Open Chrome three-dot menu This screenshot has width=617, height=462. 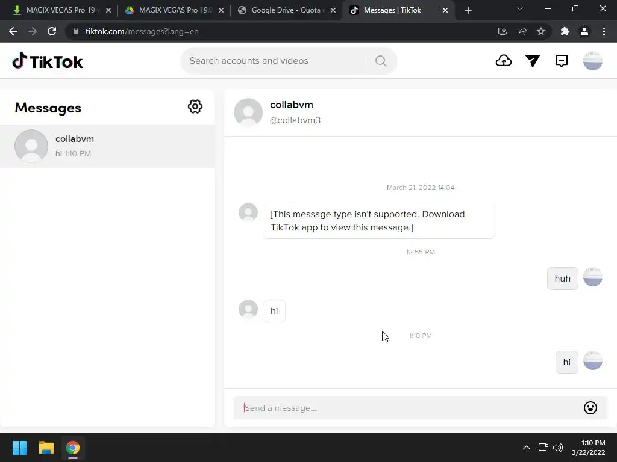coord(604,31)
